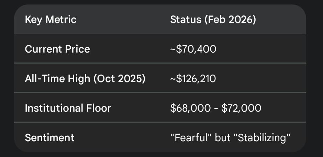Click the word "Stabilizing" in the sentiment value
This screenshot has width=323, height=157.
263,138
